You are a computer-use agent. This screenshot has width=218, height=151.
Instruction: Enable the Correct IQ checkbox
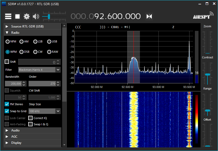click(x=30, y=118)
